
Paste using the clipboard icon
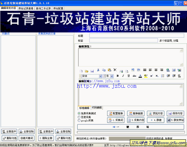(109, 70)
